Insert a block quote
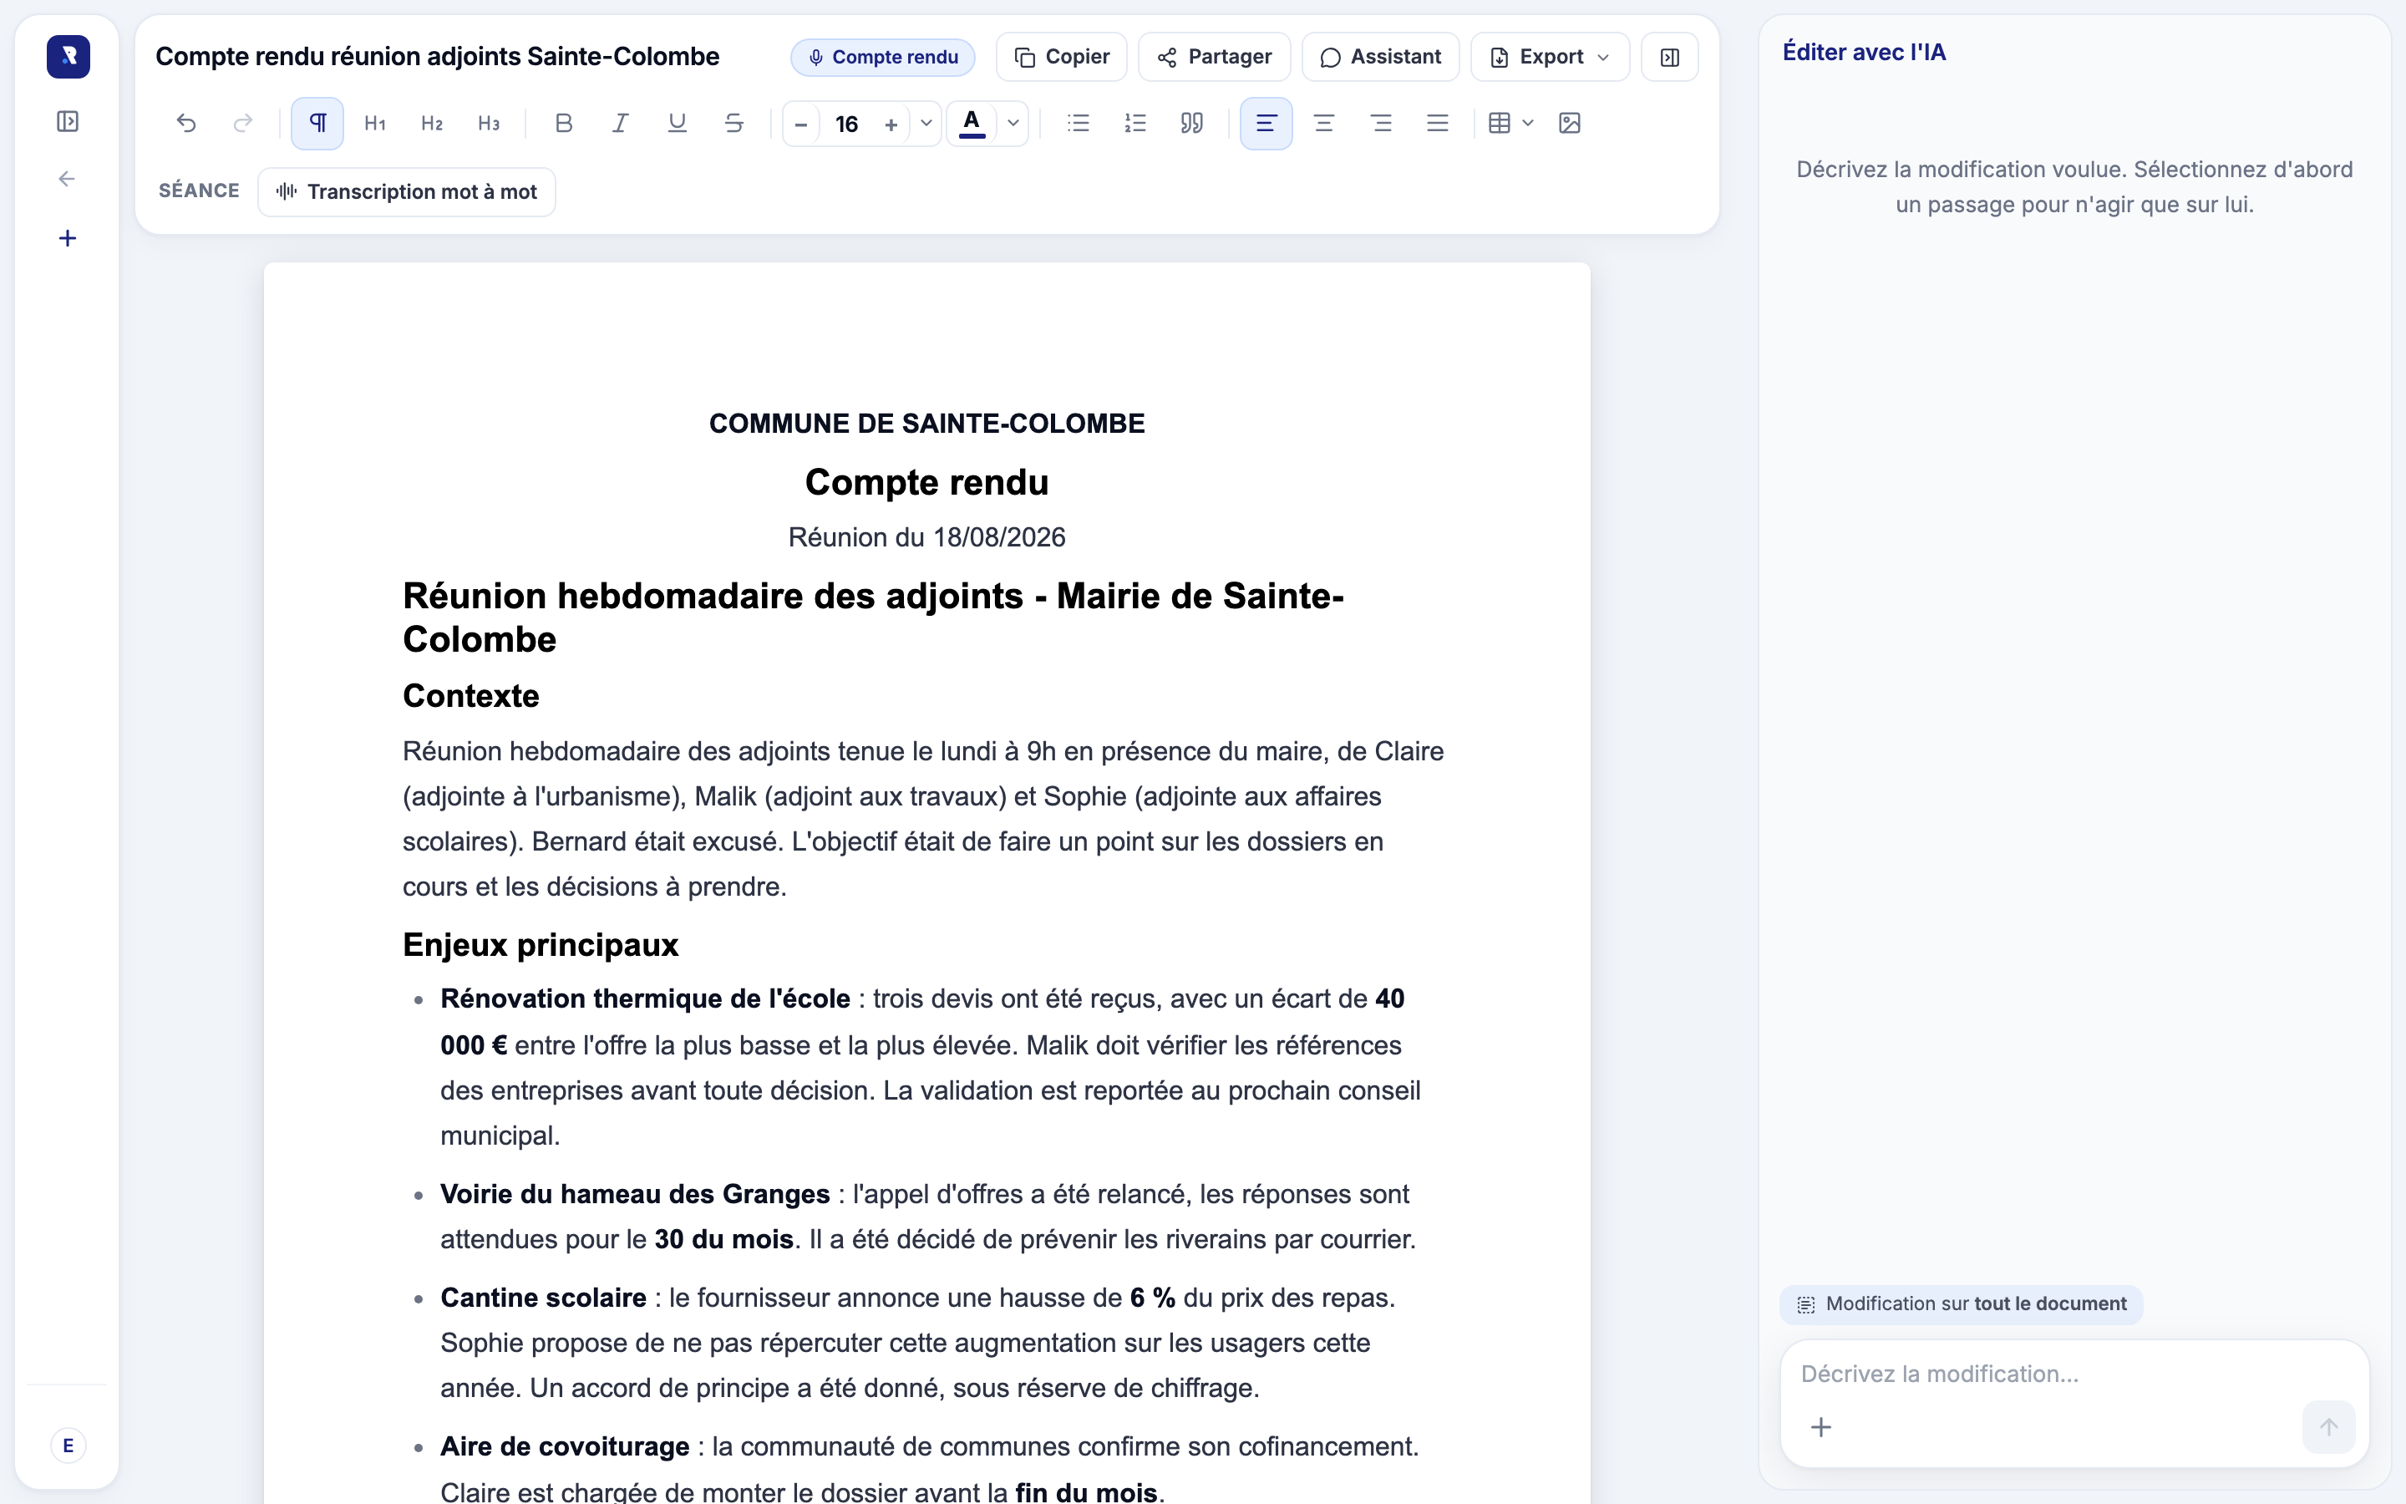This screenshot has width=2406, height=1504. tap(1192, 124)
